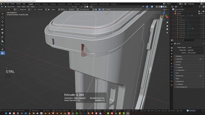Open the Render menu
Viewport: 205px width, 115px height.
(x=12, y=4)
